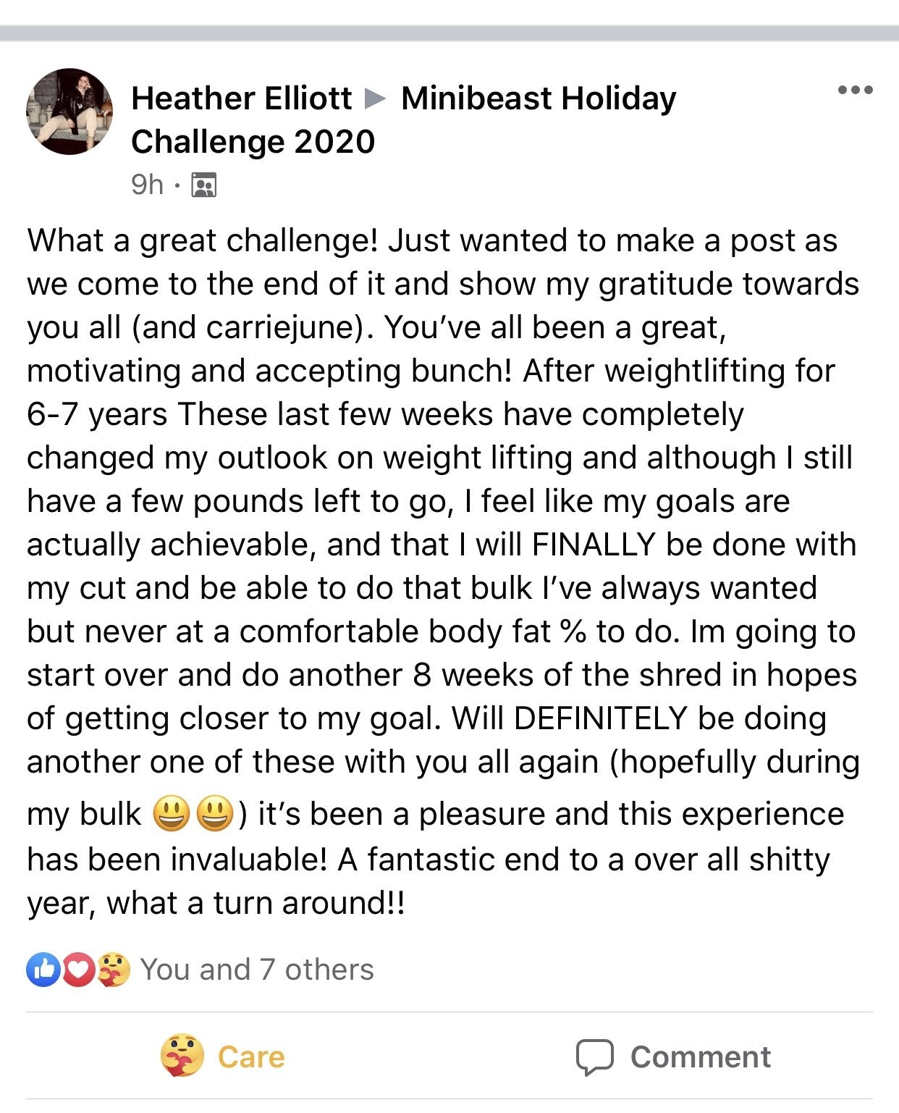The width and height of the screenshot is (899, 1113).
Task: Click the first smiley emoji in post
Action: (x=171, y=813)
